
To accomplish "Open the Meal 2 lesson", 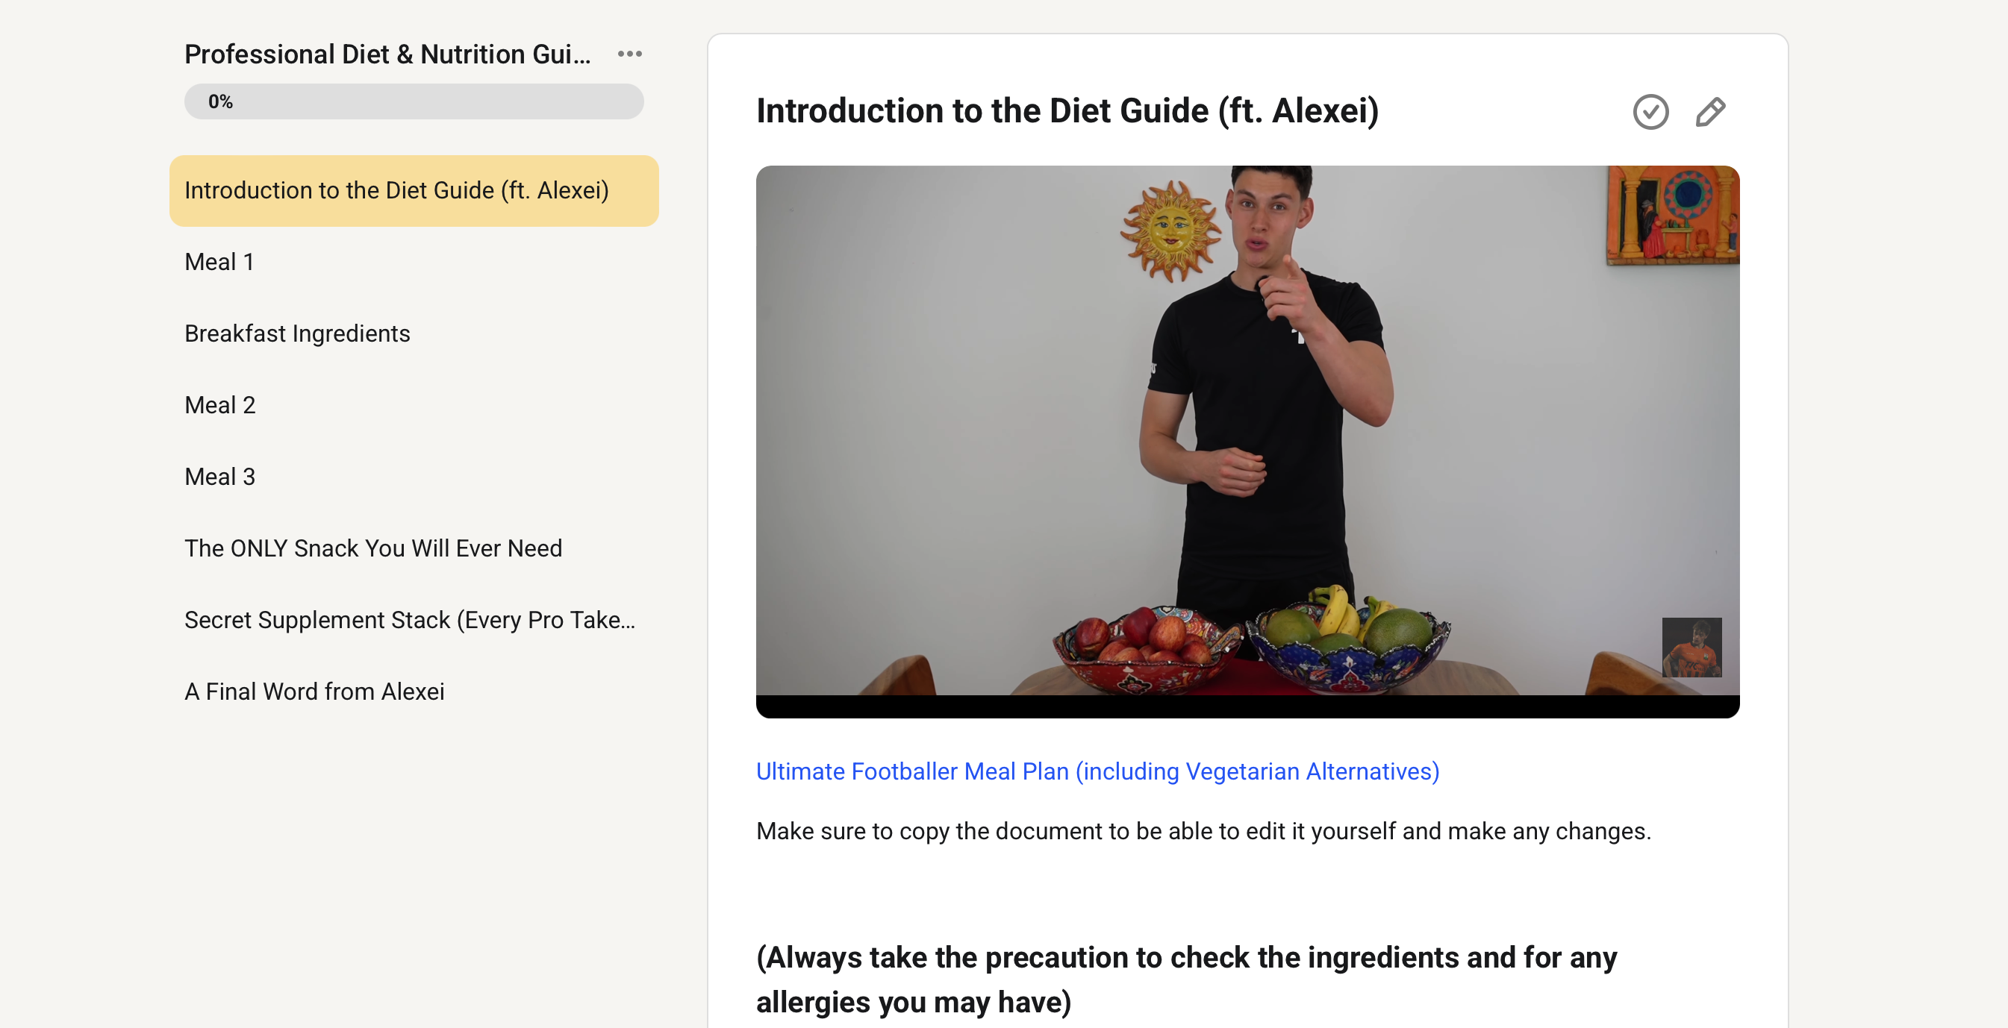I will 414,406.
